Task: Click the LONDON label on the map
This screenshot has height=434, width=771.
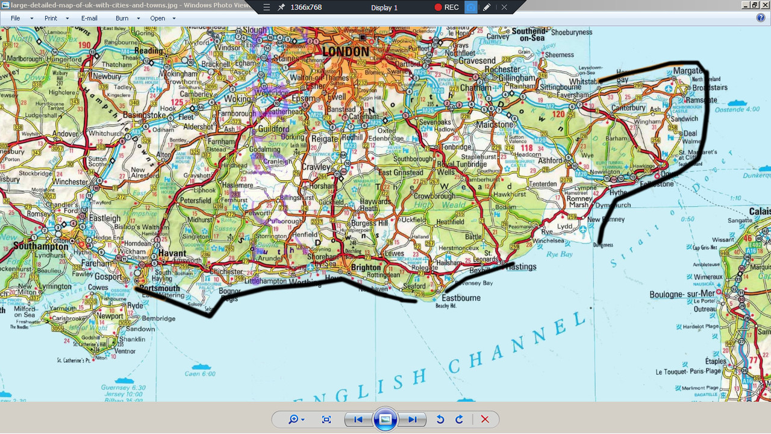Action: click(346, 52)
